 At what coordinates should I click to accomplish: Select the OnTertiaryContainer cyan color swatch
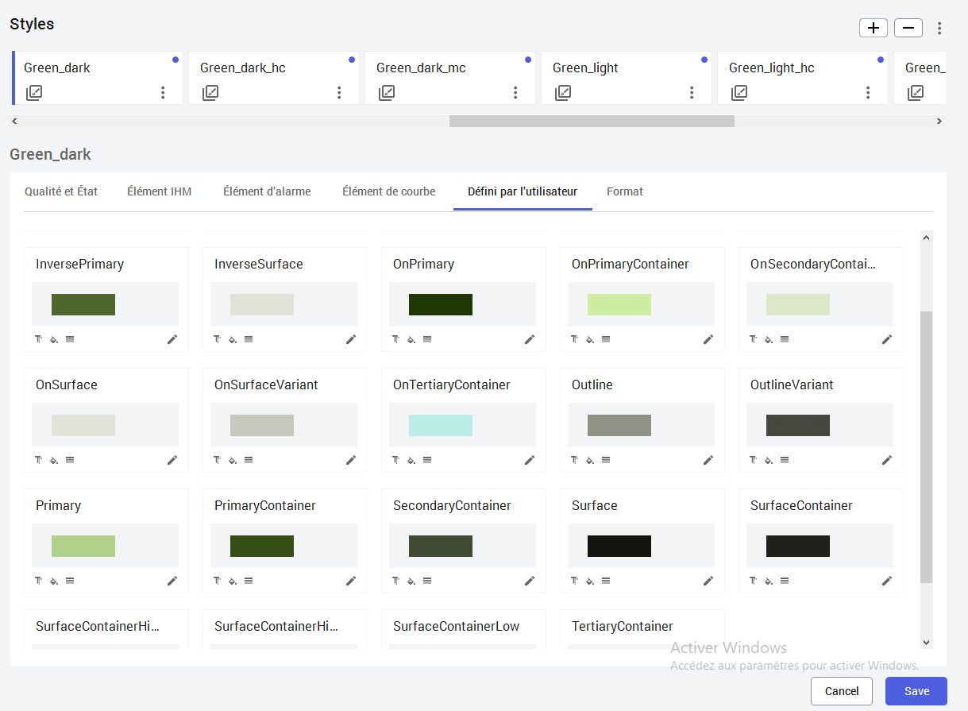pos(441,425)
